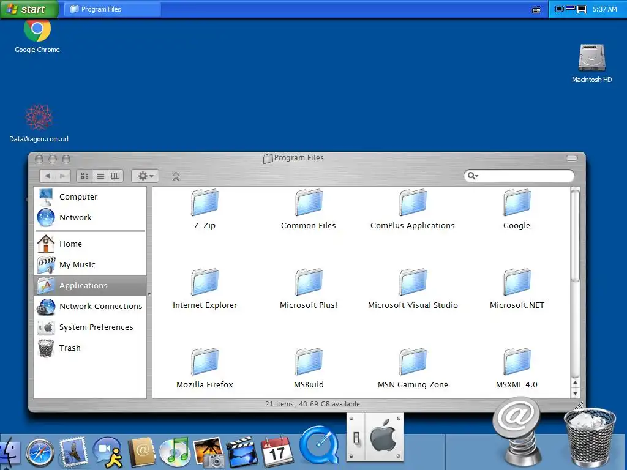Click the clock showing 5:37 AM
The width and height of the screenshot is (627, 470).
click(604, 9)
